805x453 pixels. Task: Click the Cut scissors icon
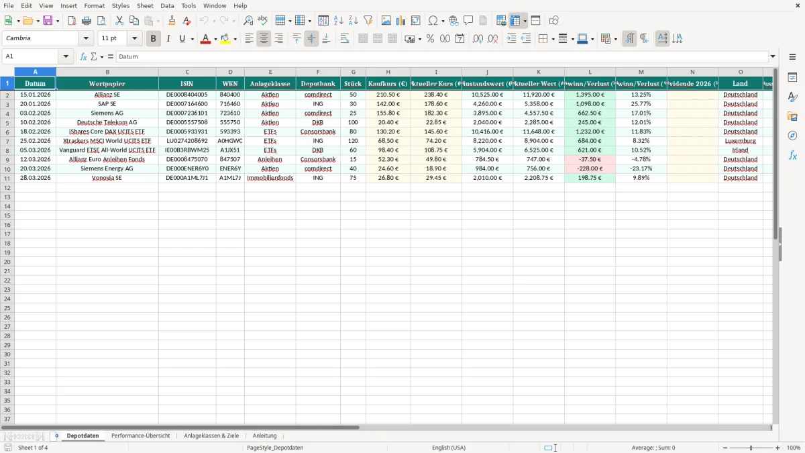pos(119,21)
